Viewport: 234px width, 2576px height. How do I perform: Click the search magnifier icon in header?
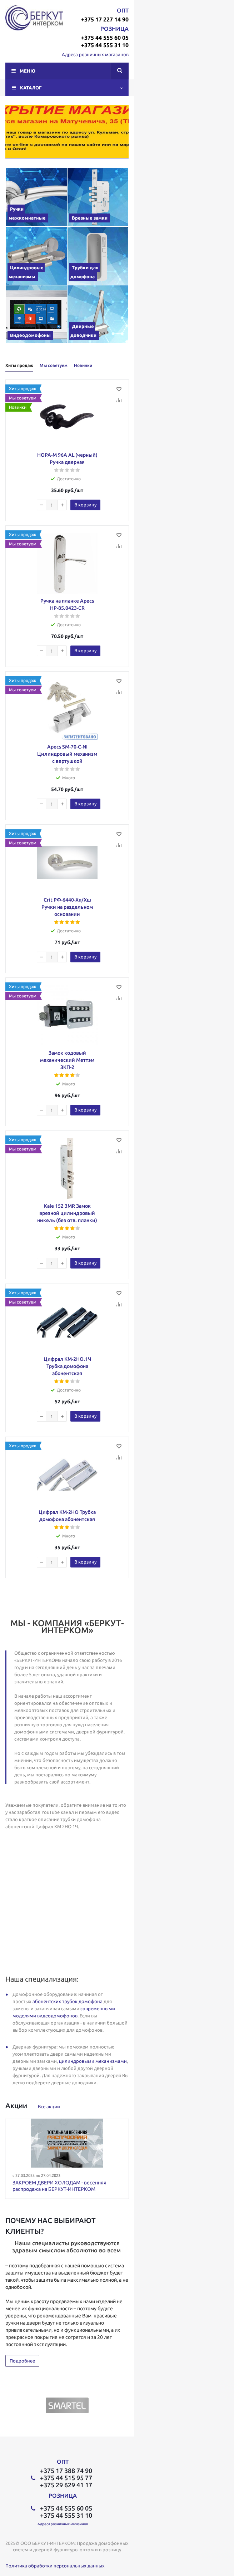[x=119, y=71]
